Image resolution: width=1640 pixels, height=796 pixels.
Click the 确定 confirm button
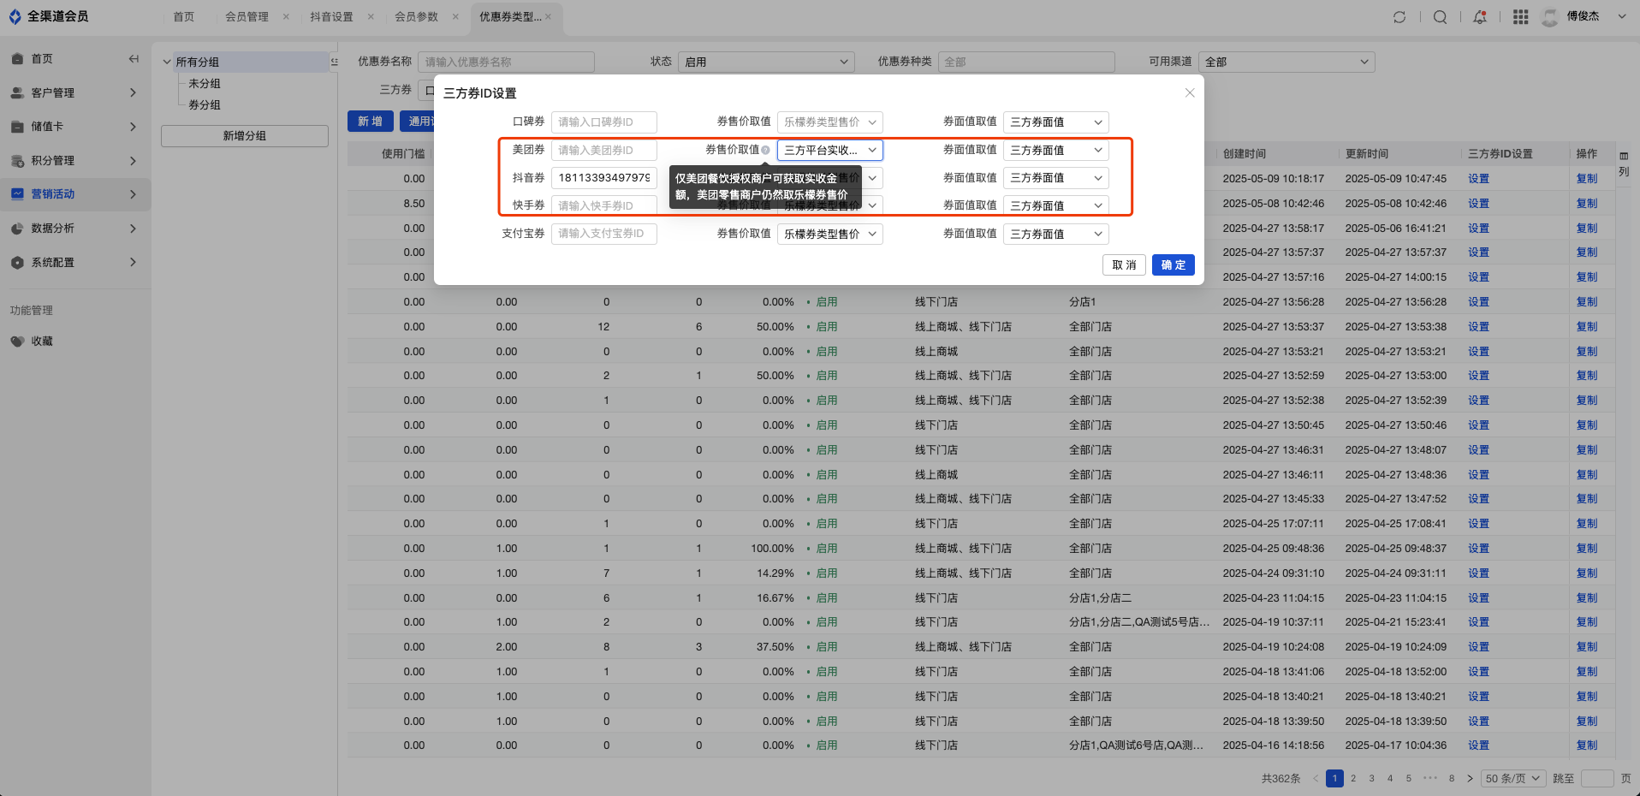[1173, 265]
